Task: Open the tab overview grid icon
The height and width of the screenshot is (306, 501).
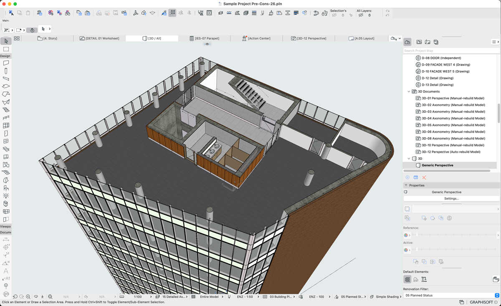Action: (x=17, y=38)
